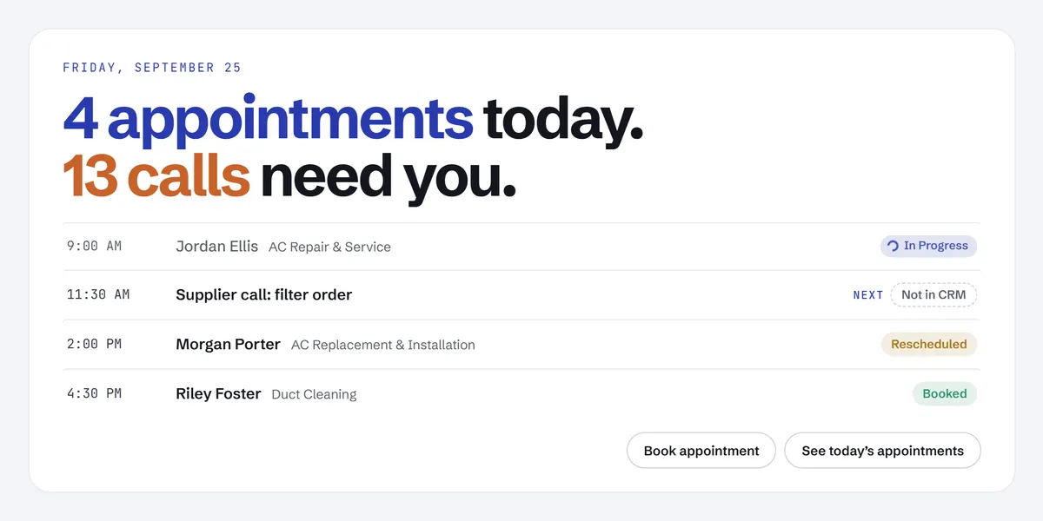Click AC Replacement & Installation service text
The image size is (1043, 521).
pos(383,345)
